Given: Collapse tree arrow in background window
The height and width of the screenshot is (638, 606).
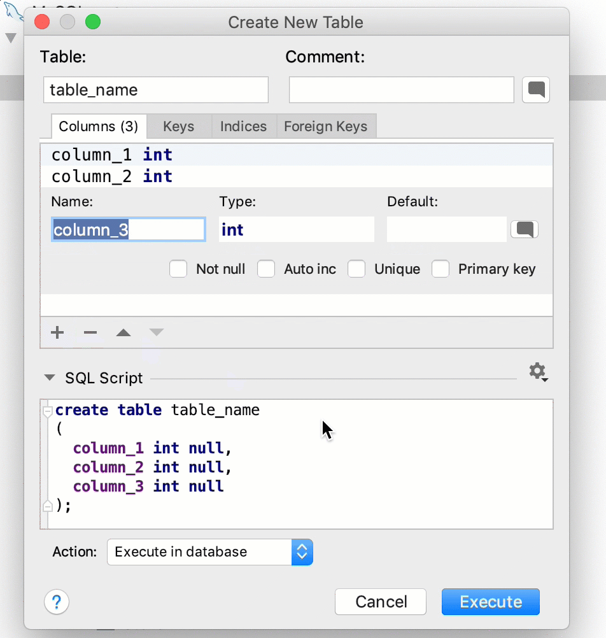Looking at the screenshot, I should [x=11, y=38].
